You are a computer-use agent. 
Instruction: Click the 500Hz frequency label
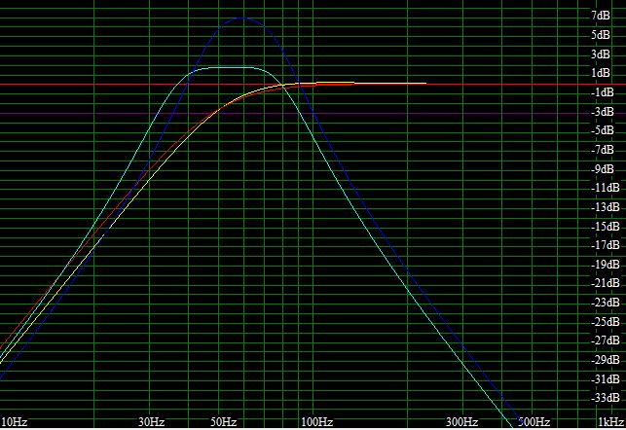pos(534,422)
